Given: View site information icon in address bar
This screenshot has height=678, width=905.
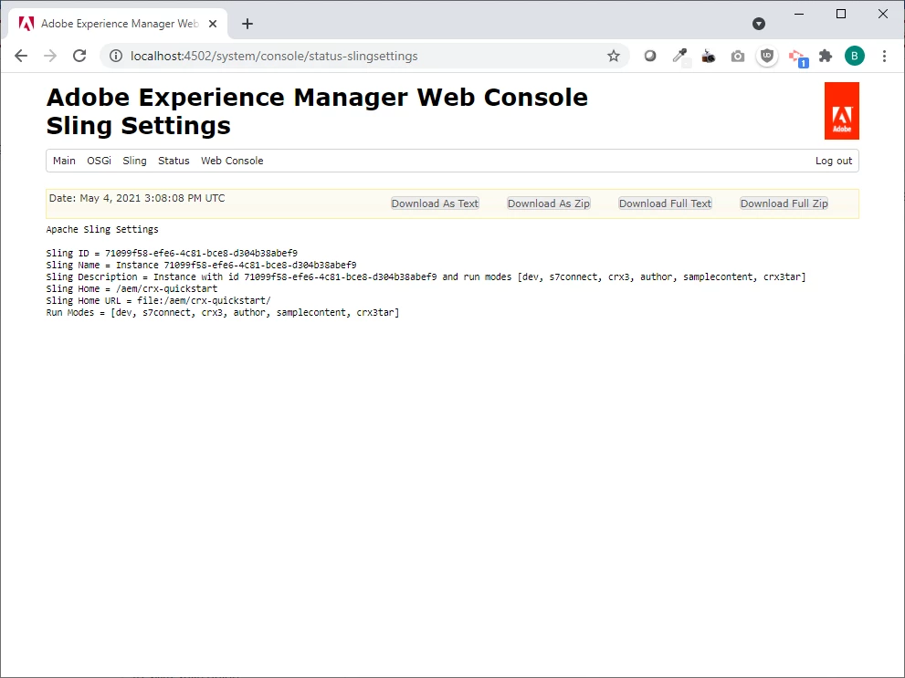Looking at the screenshot, I should 116,56.
